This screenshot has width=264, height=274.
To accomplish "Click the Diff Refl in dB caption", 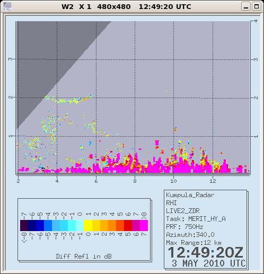I will point(84,257).
